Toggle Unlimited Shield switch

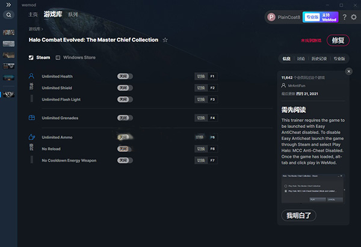125,88
